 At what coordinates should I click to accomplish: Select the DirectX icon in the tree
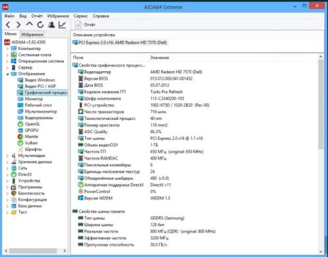[14, 175]
